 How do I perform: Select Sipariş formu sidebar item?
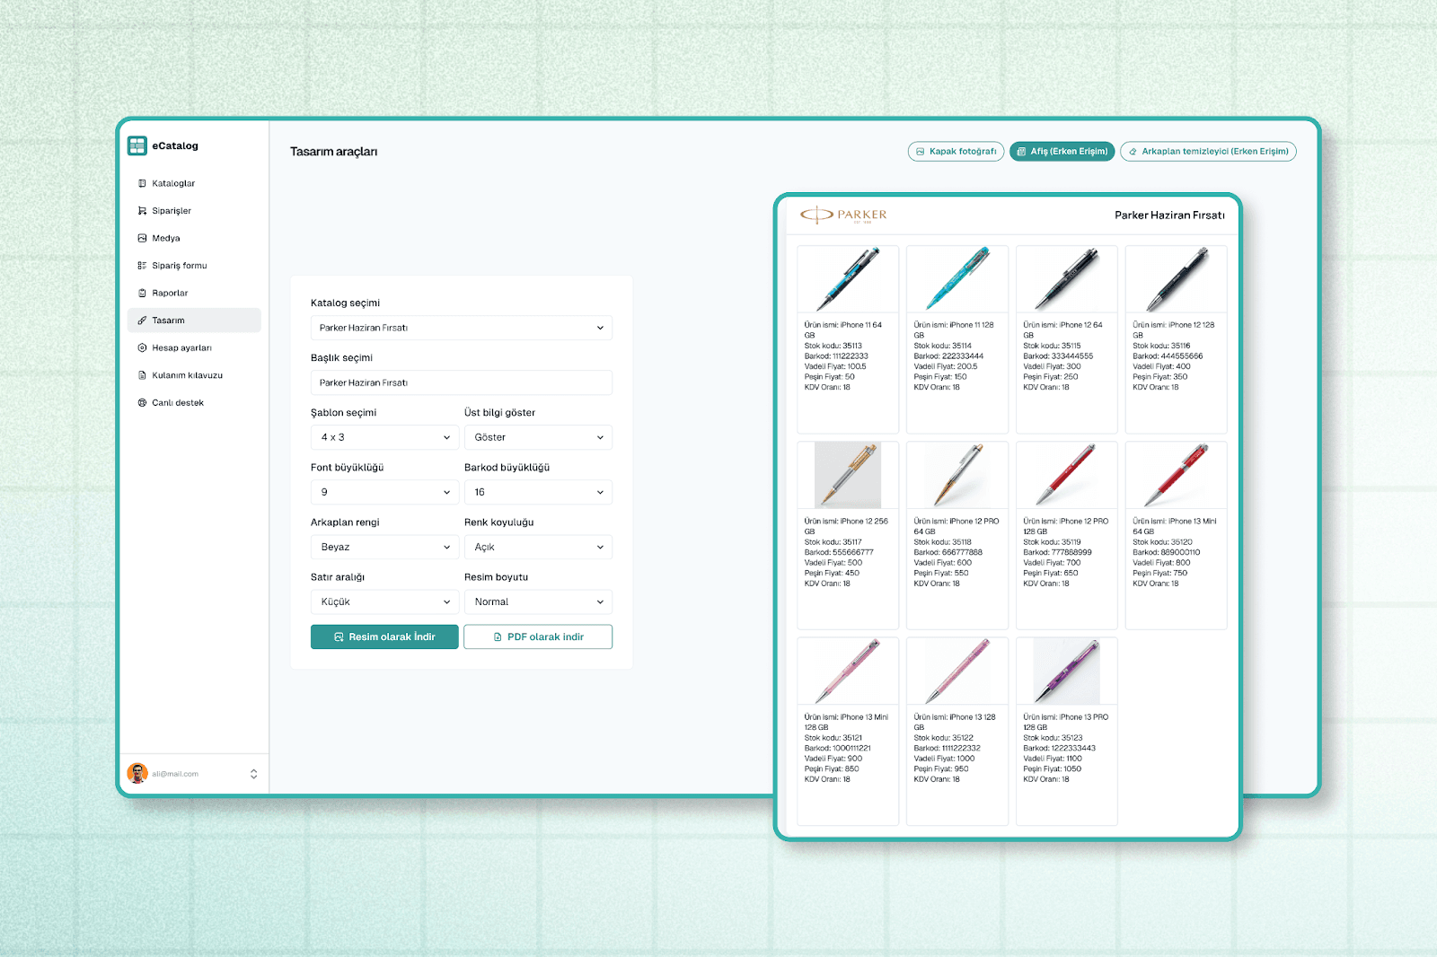pyautogui.click(x=179, y=266)
